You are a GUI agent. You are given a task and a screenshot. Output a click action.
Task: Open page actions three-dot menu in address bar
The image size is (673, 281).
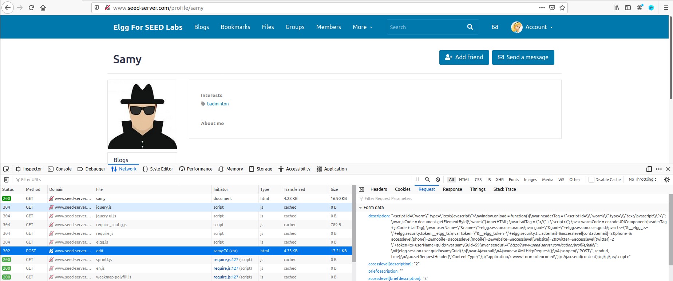tap(542, 8)
